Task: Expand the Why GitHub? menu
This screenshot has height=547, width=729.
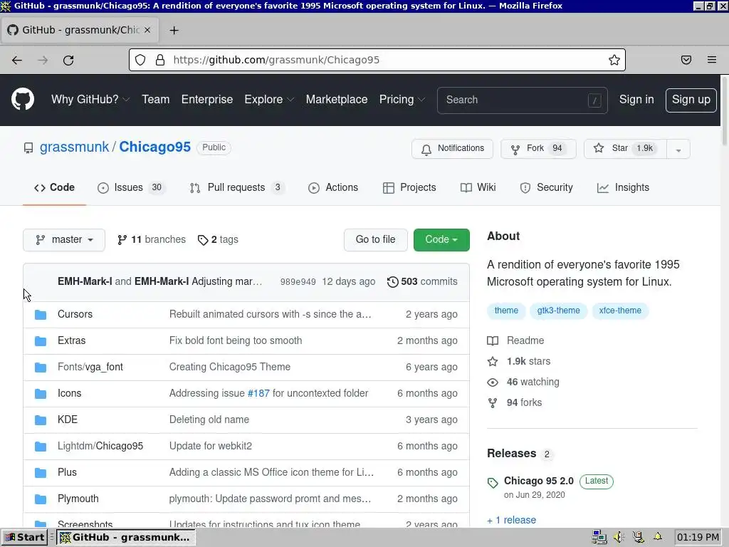Action: (x=90, y=100)
